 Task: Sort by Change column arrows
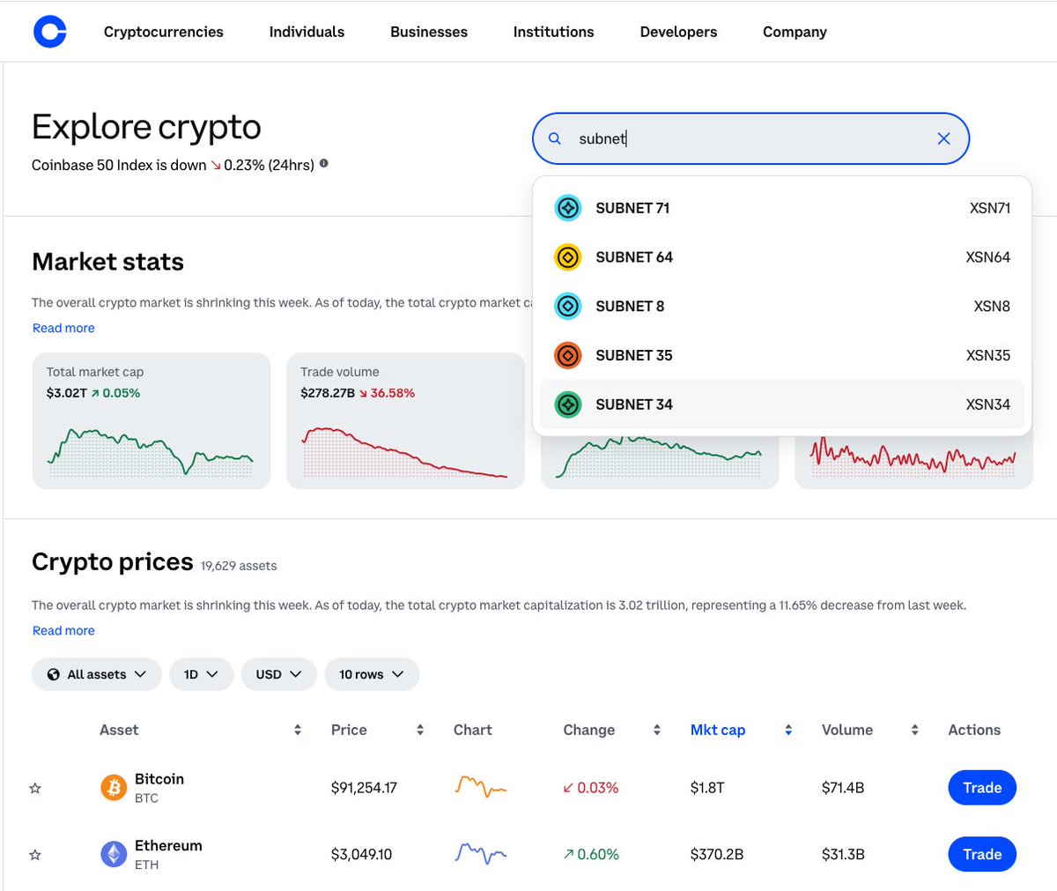click(657, 730)
